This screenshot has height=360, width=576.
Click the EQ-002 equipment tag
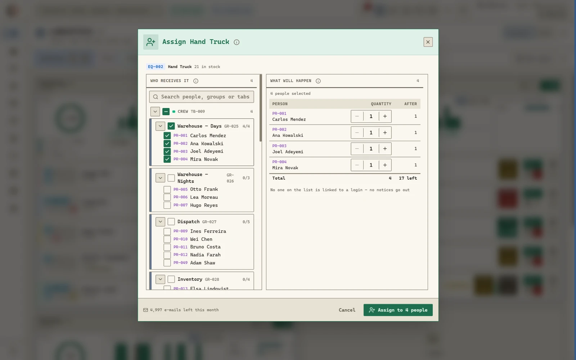click(156, 67)
